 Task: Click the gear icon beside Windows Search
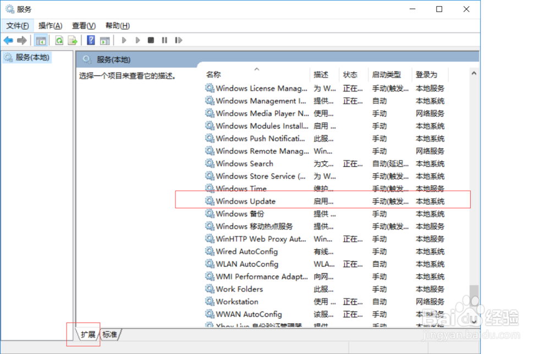[x=210, y=164]
